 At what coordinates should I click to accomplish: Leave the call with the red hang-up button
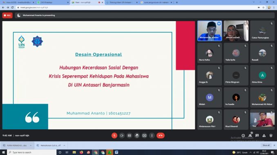click(161, 135)
